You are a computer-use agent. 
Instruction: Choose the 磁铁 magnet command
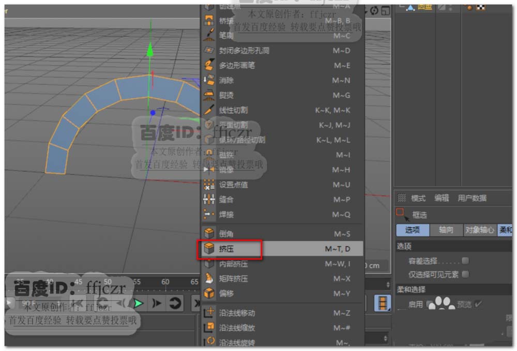tap(282, 155)
